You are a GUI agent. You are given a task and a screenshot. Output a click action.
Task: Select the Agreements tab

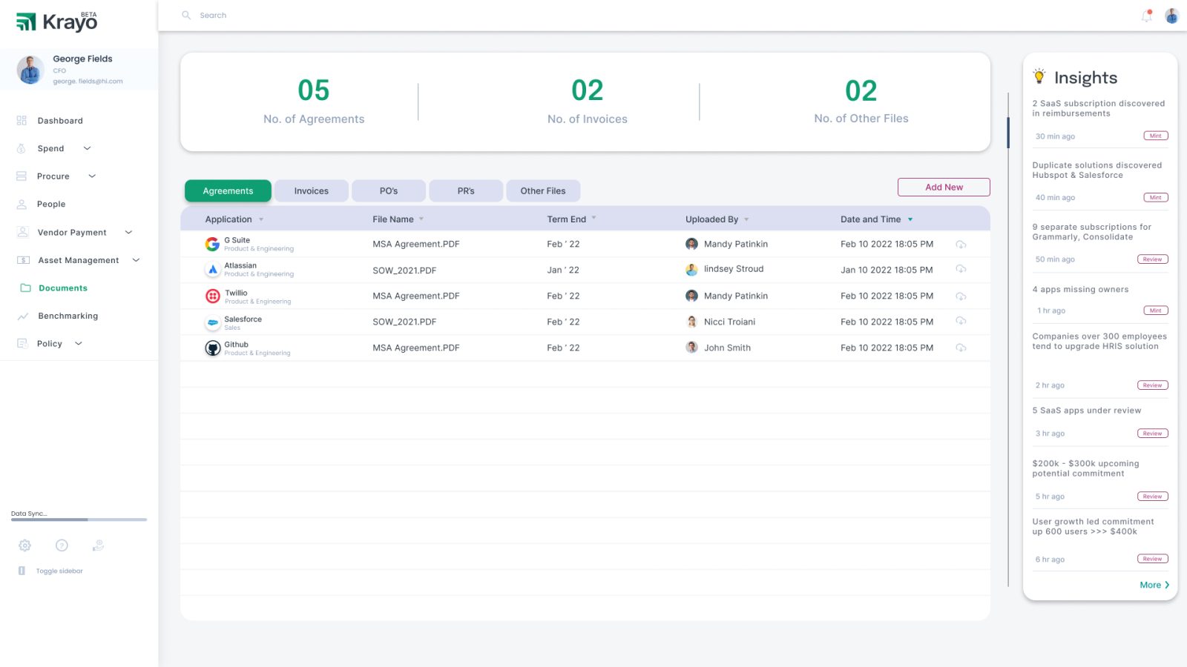(x=228, y=190)
